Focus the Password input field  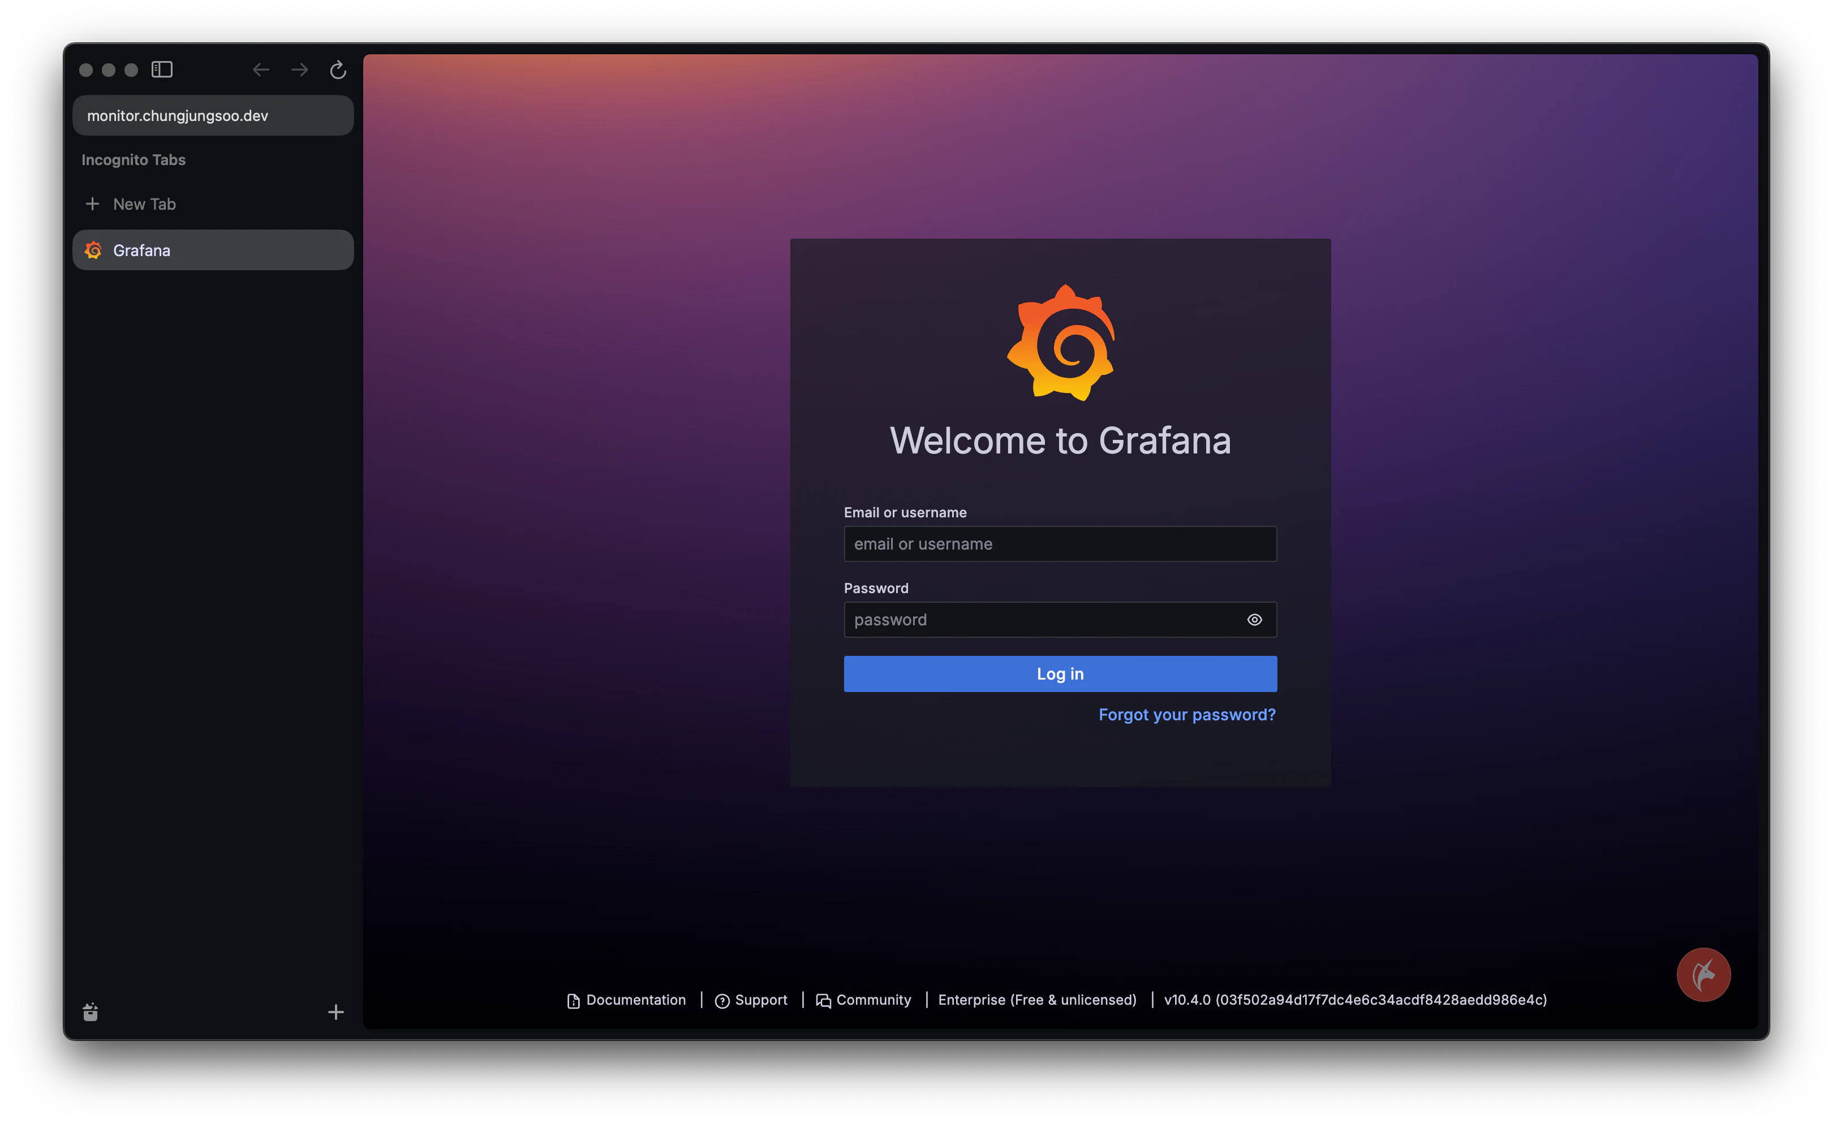pos(1060,619)
